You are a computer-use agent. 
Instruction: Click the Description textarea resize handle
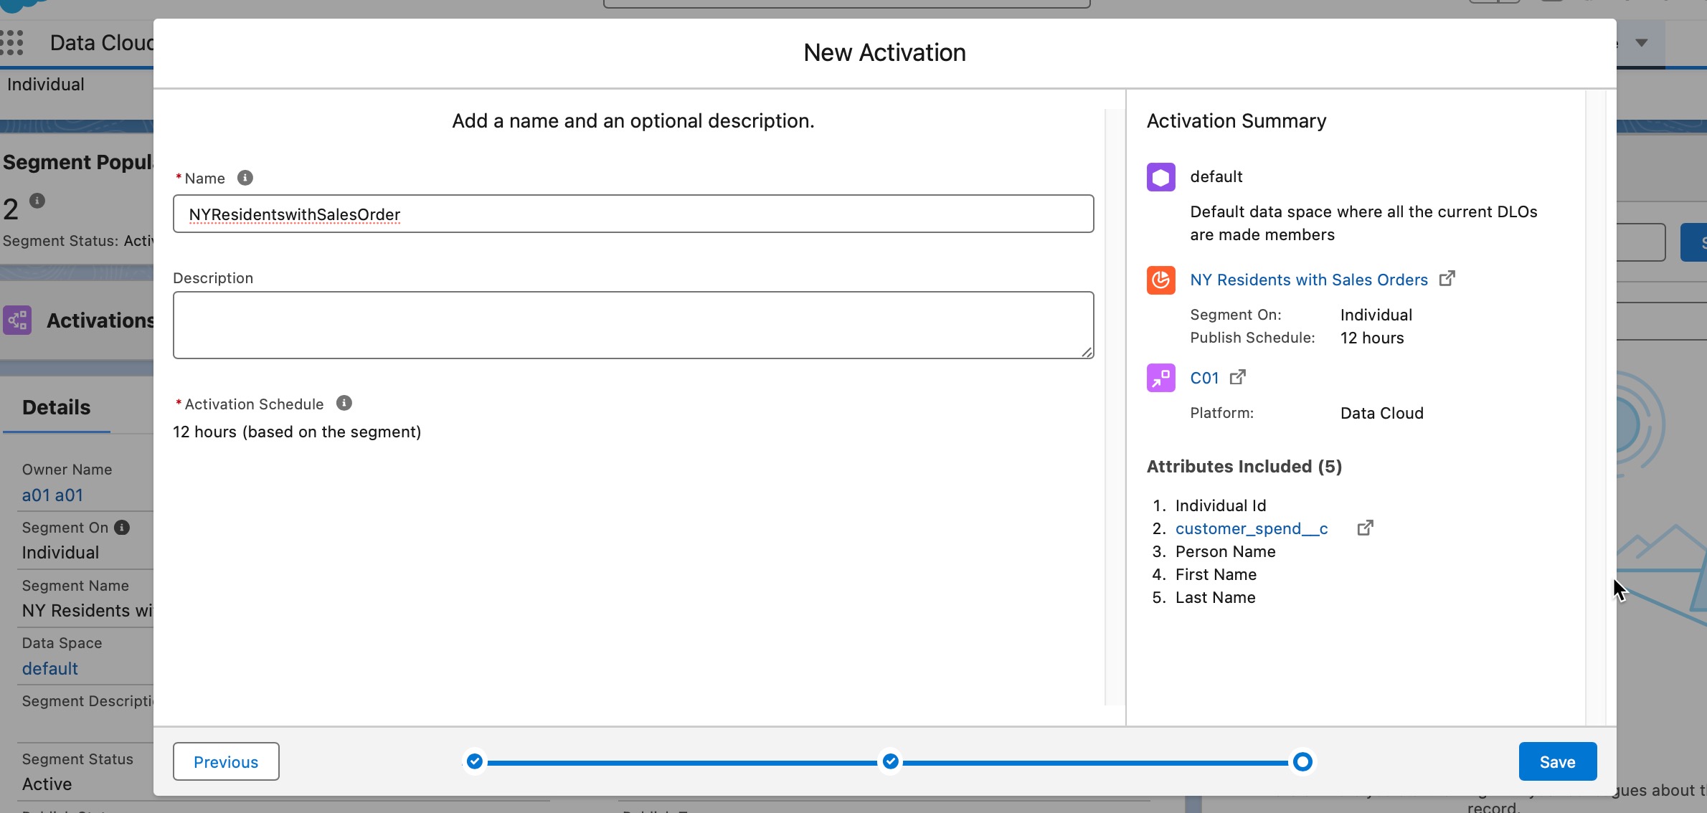tap(1087, 351)
